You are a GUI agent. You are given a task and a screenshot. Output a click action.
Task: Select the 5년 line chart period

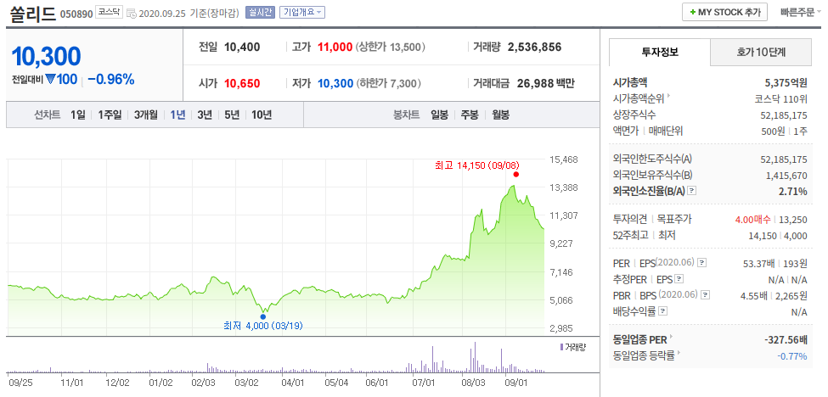(232, 115)
